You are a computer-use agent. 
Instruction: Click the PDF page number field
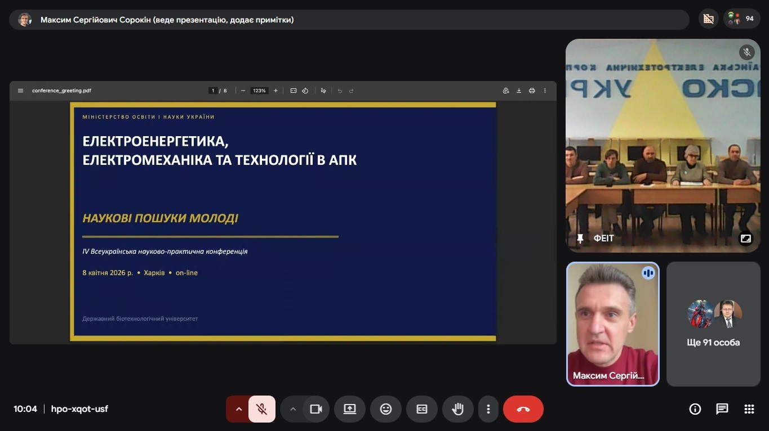click(213, 91)
